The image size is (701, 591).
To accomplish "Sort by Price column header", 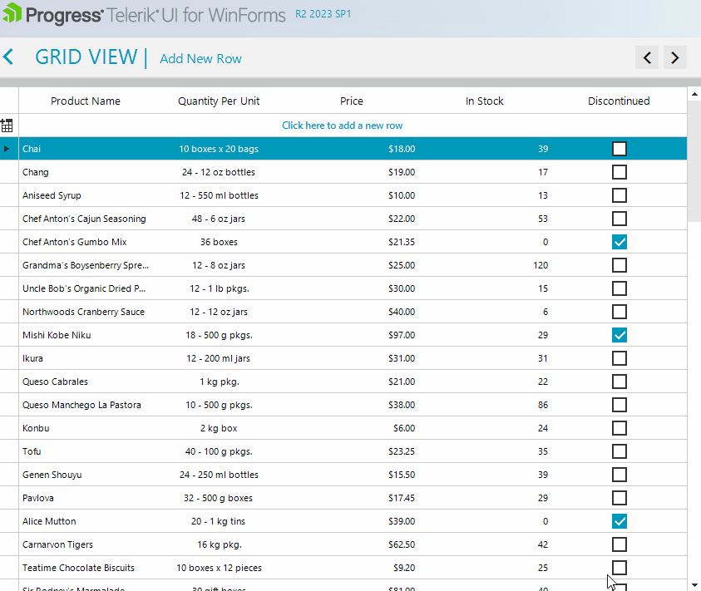I will coord(351,101).
